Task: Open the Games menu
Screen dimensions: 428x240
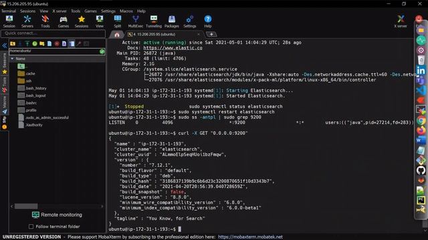Action: point(90,11)
